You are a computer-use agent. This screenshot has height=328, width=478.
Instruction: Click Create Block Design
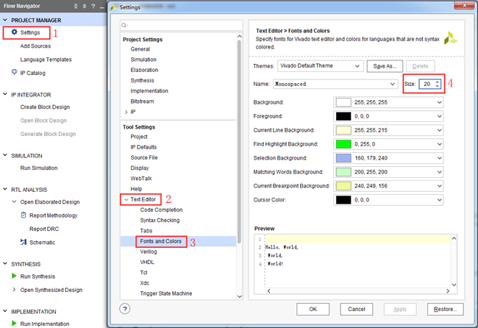point(45,107)
